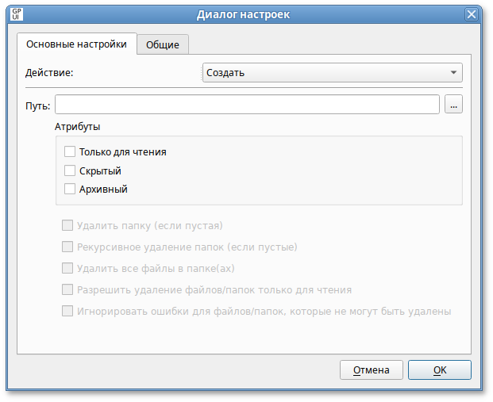493x402 pixels.
Task: Toggle the Скрытый attribute checkbox
Action: click(70, 170)
